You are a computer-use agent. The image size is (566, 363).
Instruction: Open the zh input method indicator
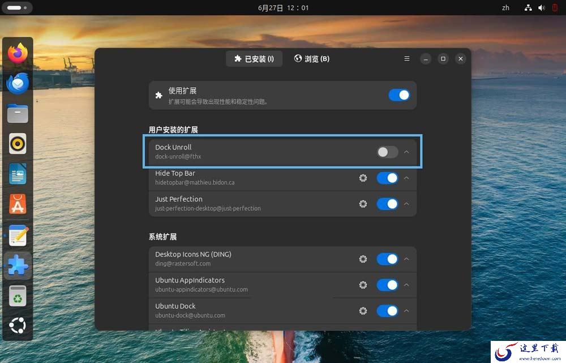pos(505,7)
